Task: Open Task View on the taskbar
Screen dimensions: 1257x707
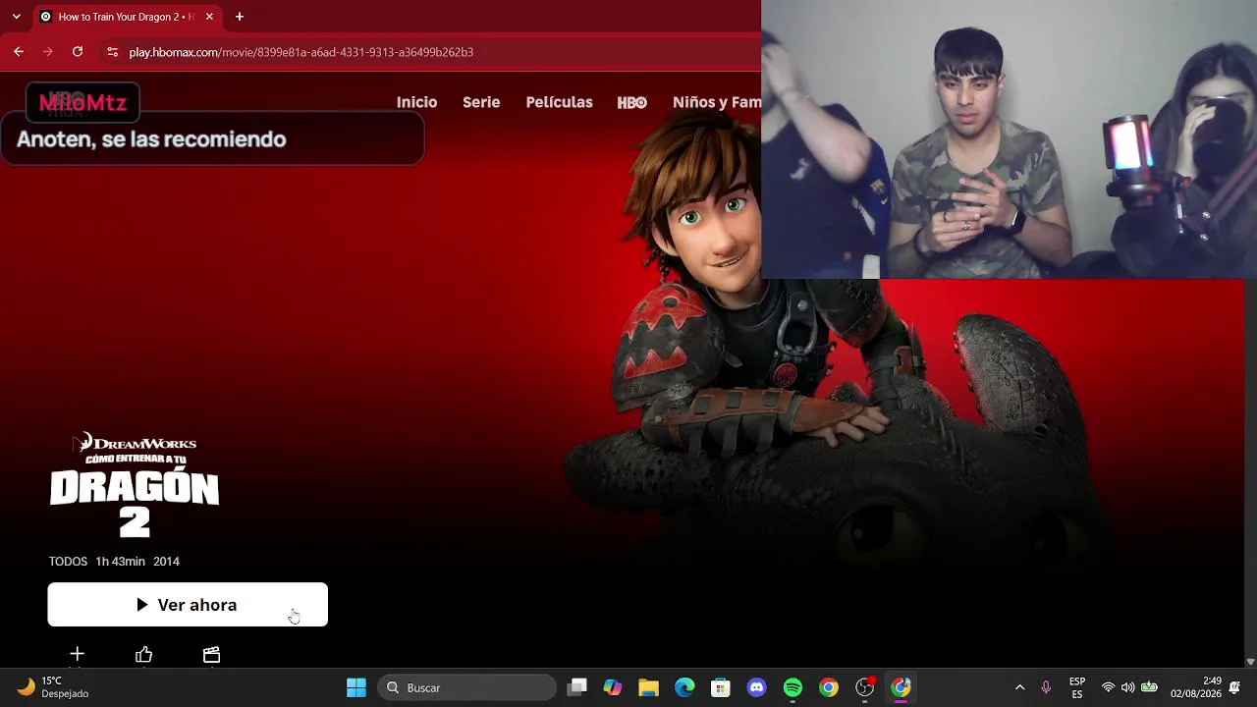Action: coord(577,687)
